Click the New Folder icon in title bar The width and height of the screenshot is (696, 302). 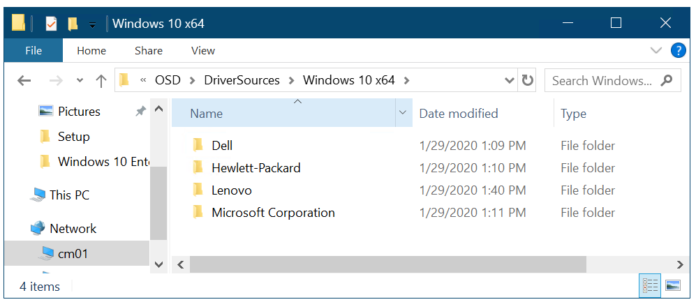(x=73, y=24)
